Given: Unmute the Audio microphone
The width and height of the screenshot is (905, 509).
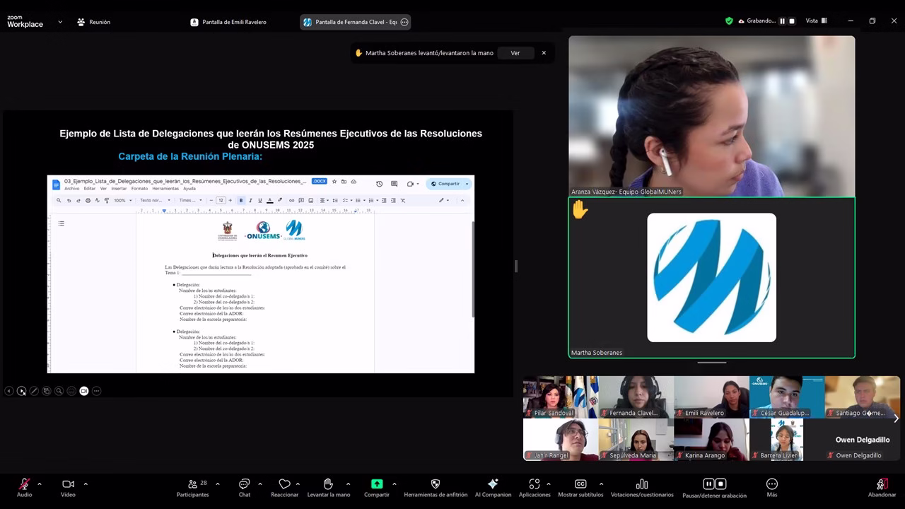Looking at the screenshot, I should [24, 484].
